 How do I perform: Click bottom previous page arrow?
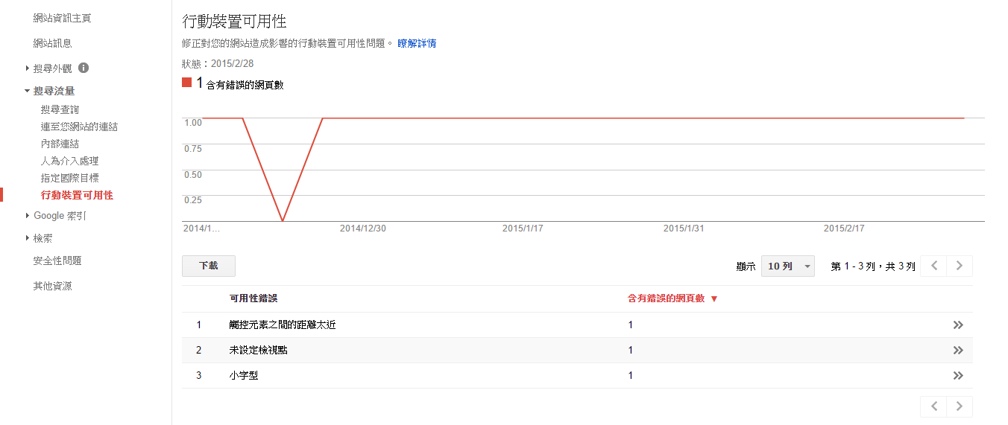[x=933, y=406]
